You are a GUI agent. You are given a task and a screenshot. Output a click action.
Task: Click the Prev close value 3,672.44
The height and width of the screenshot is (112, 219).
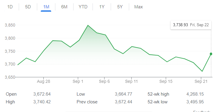(x=123, y=102)
